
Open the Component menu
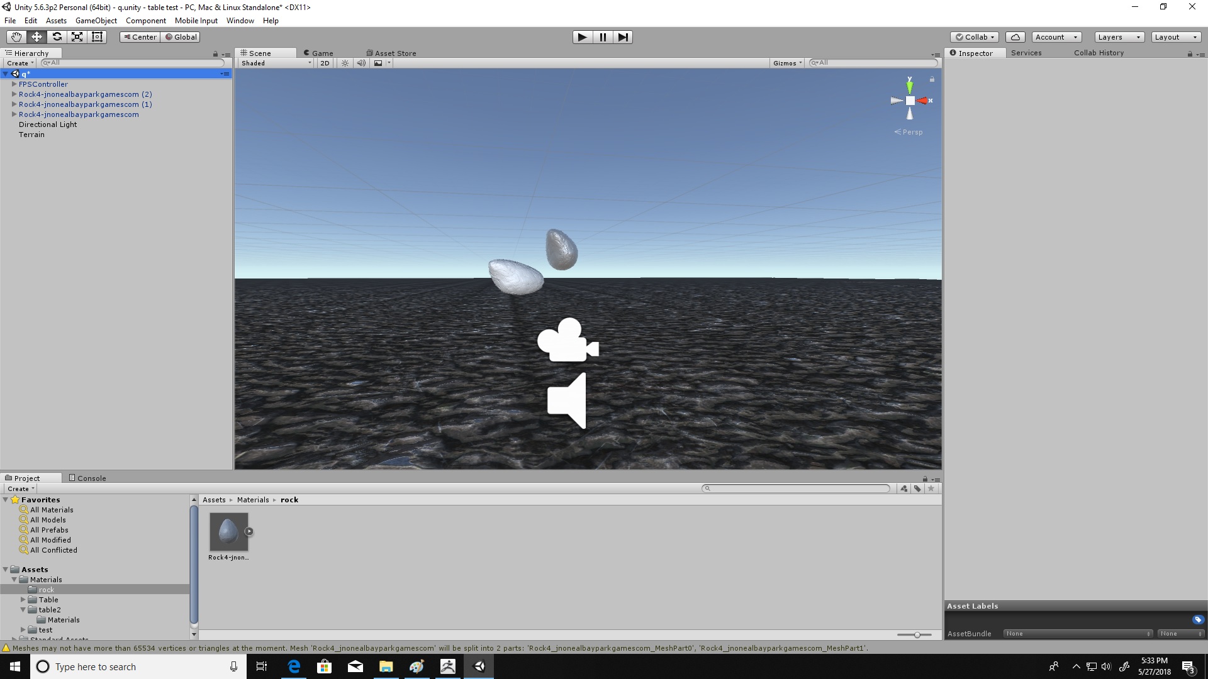(145, 21)
